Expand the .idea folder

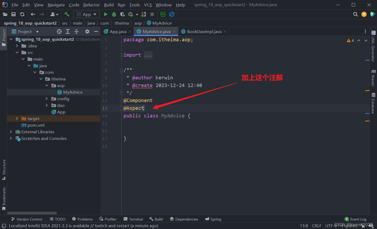tap(17, 46)
